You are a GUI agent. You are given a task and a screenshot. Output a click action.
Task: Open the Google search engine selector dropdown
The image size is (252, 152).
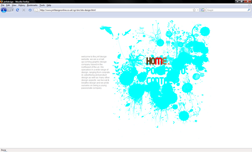click(x=203, y=10)
